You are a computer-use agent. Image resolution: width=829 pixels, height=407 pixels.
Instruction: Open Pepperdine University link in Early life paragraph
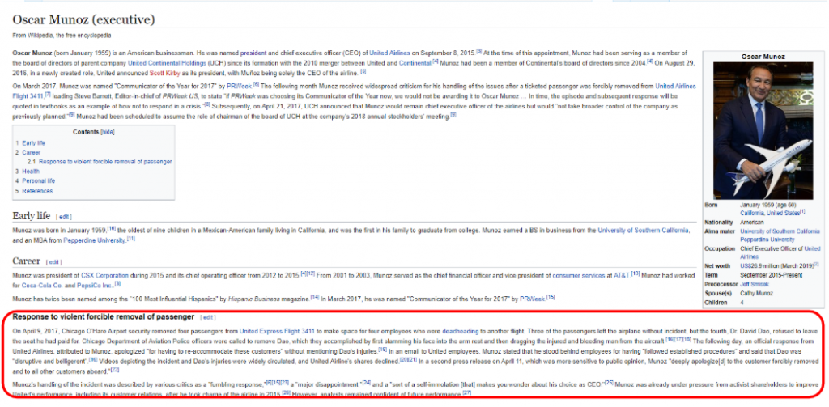pyautogui.click(x=94, y=240)
